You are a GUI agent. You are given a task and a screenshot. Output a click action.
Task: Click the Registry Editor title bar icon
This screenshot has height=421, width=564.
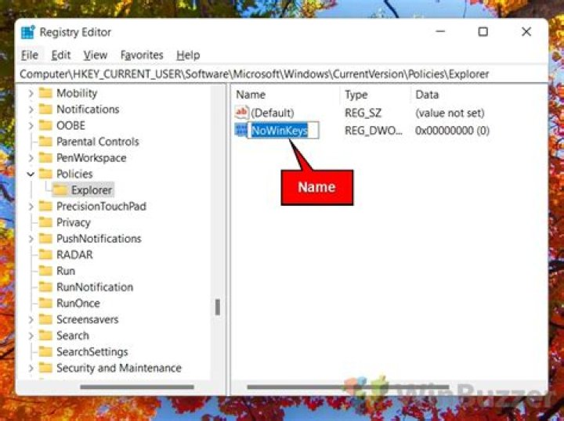tap(28, 32)
